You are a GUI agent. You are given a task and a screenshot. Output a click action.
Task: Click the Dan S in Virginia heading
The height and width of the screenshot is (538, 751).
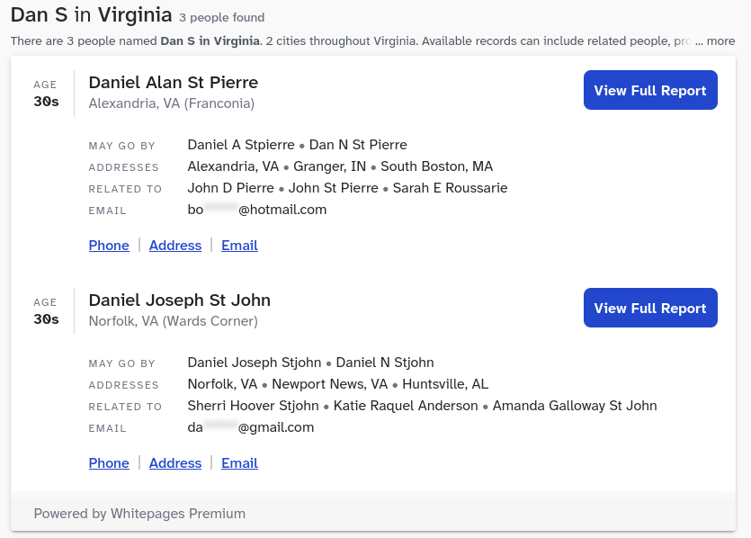coord(91,14)
